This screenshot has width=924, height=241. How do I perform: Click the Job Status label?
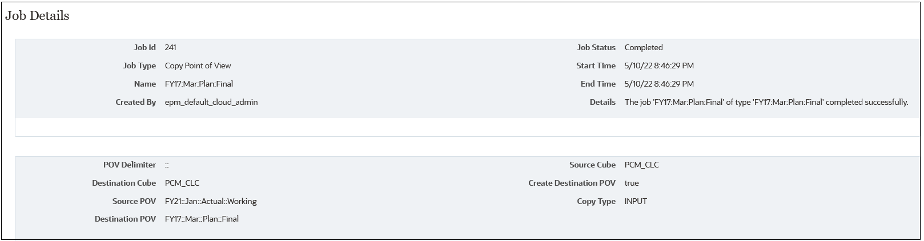tap(596, 48)
